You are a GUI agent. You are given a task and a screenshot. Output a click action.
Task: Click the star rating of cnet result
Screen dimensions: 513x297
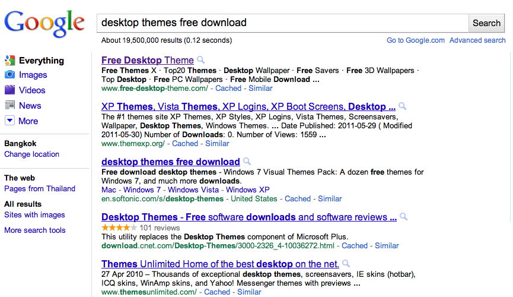pyautogui.click(x=119, y=228)
